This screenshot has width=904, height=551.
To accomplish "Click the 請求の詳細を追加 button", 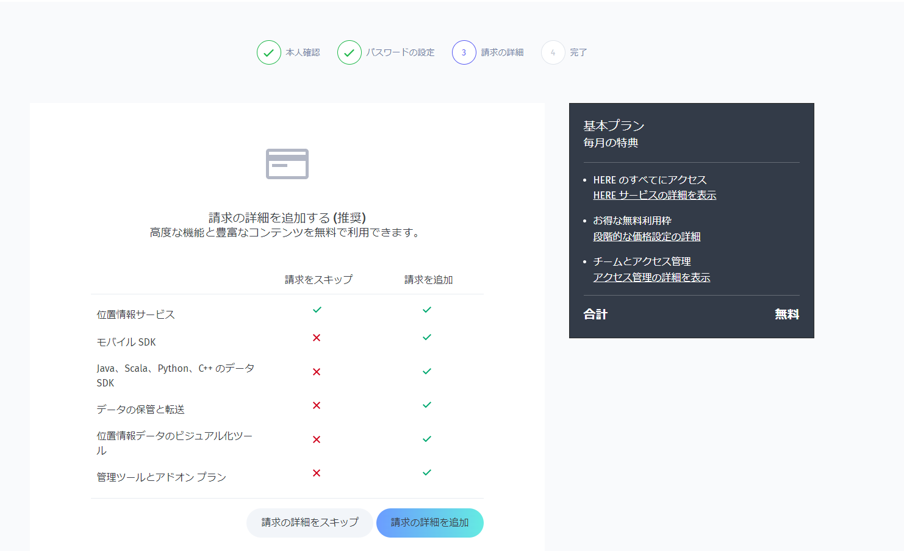I will coord(430,523).
